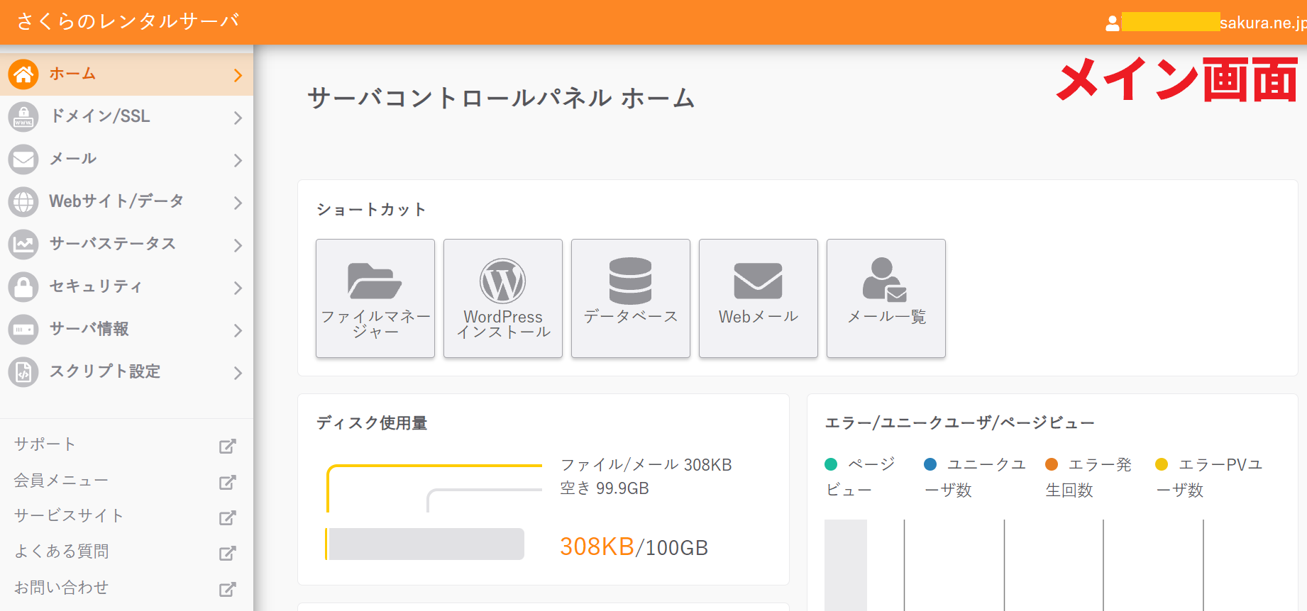Open the WordPress インストール shortcut
This screenshot has width=1307, height=611.
coord(503,298)
